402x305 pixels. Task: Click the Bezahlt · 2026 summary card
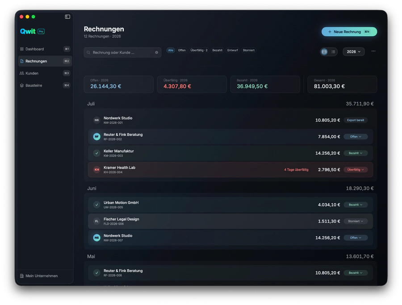click(x=265, y=84)
